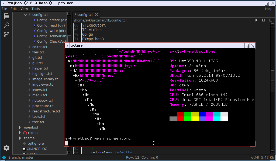Click the red swatch in terminal
Viewport: 276px width, 161px height.
point(180,119)
